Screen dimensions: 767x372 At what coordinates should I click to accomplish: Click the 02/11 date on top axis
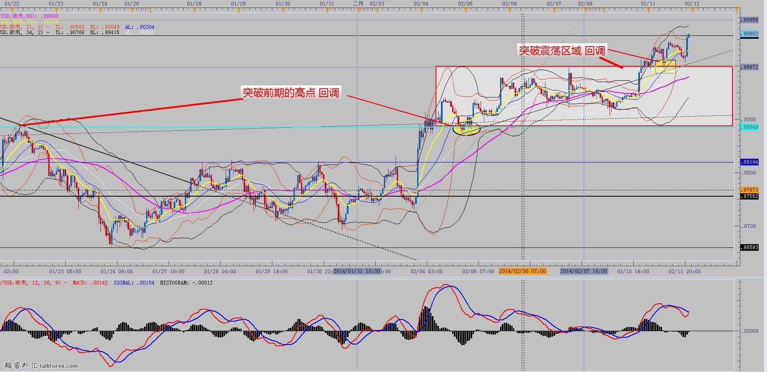click(648, 3)
